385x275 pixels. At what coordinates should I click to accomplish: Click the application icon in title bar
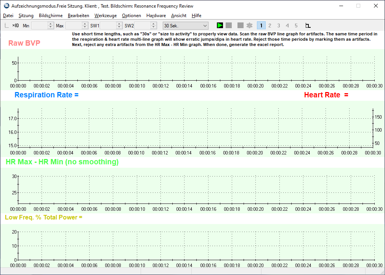tap(6, 6)
